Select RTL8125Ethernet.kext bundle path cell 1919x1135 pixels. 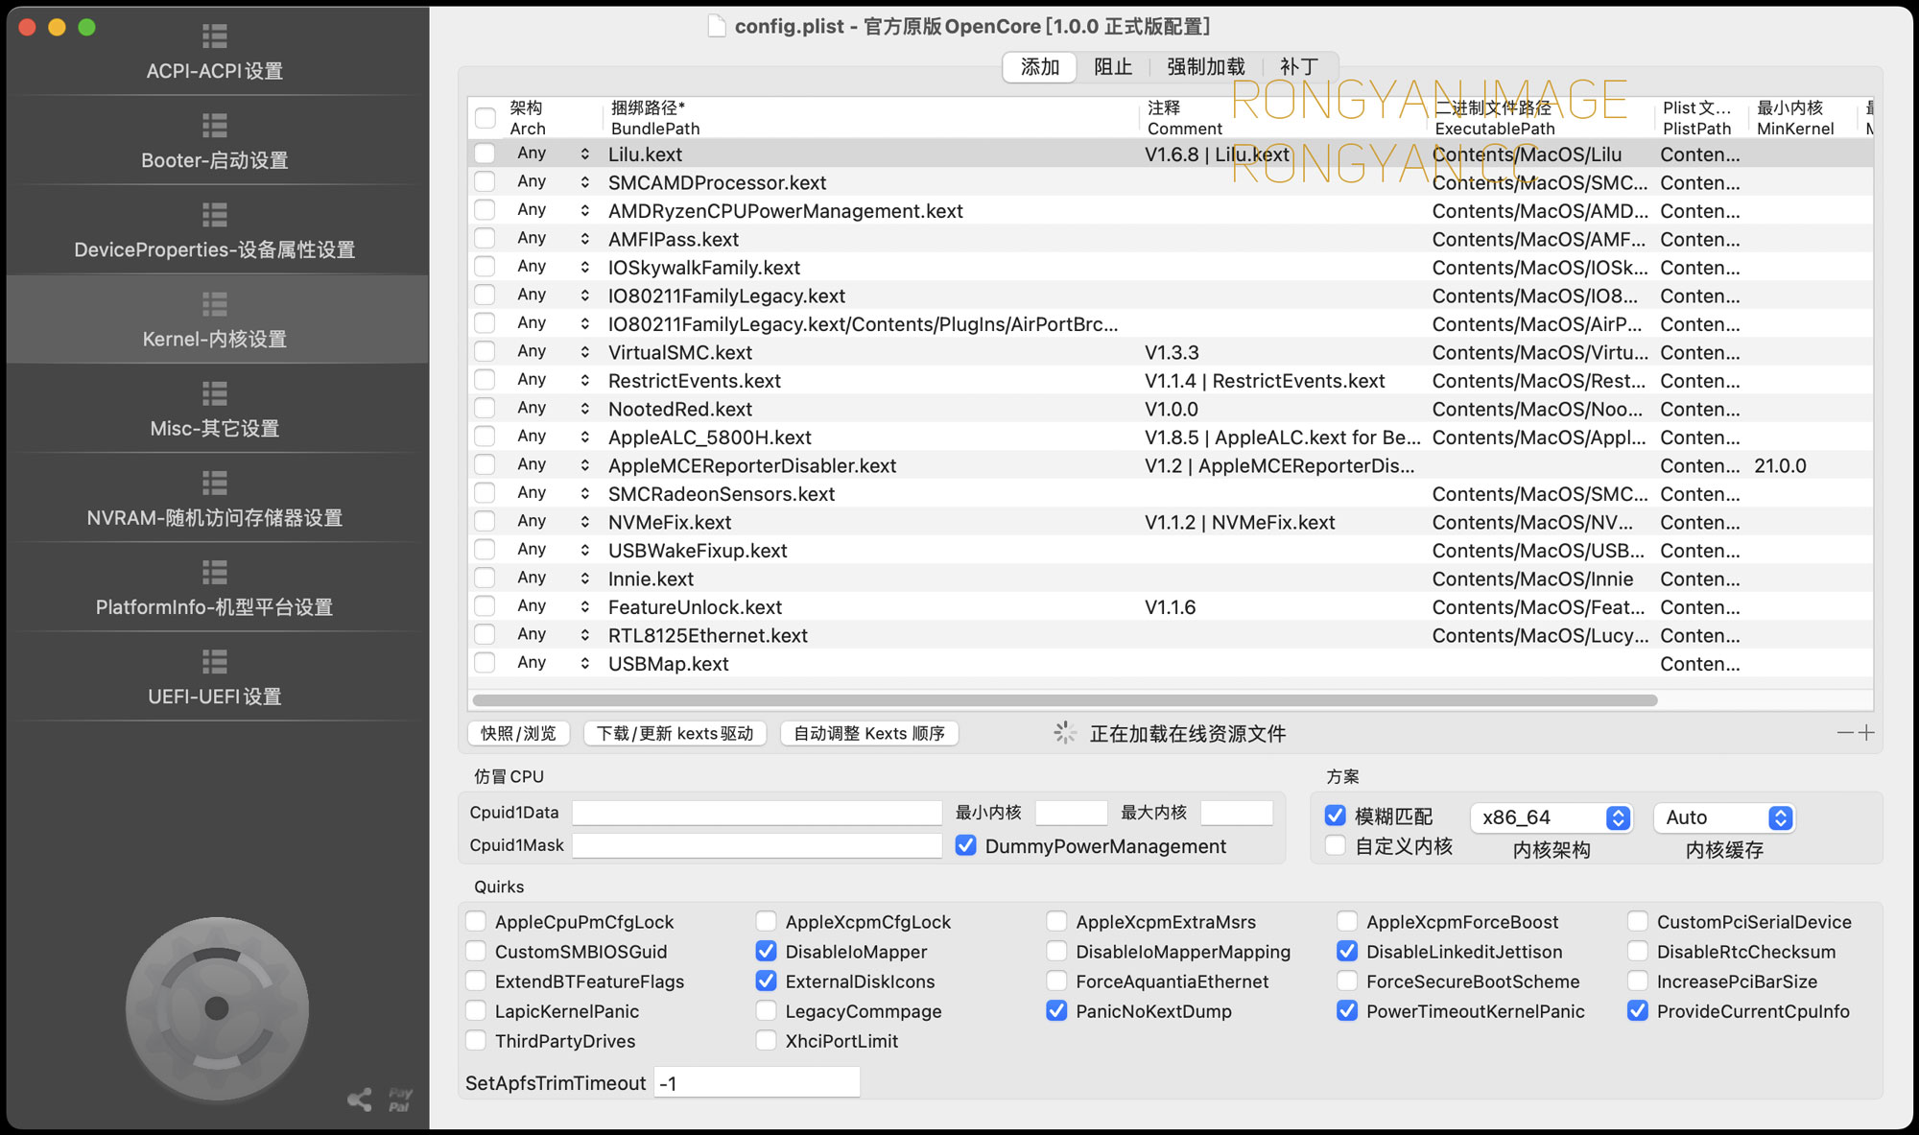tap(708, 635)
